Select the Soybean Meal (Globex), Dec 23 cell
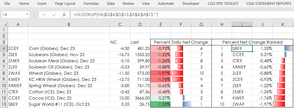The width and height of the screenshot is (294, 108). [x=69, y=61]
